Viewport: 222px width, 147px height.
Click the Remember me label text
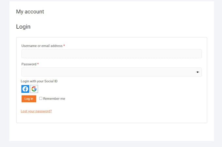[x=54, y=99]
